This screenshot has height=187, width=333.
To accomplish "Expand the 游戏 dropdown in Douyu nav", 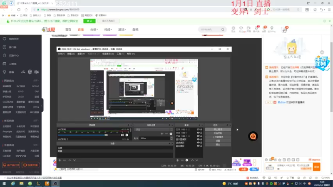I will click(x=122, y=30).
